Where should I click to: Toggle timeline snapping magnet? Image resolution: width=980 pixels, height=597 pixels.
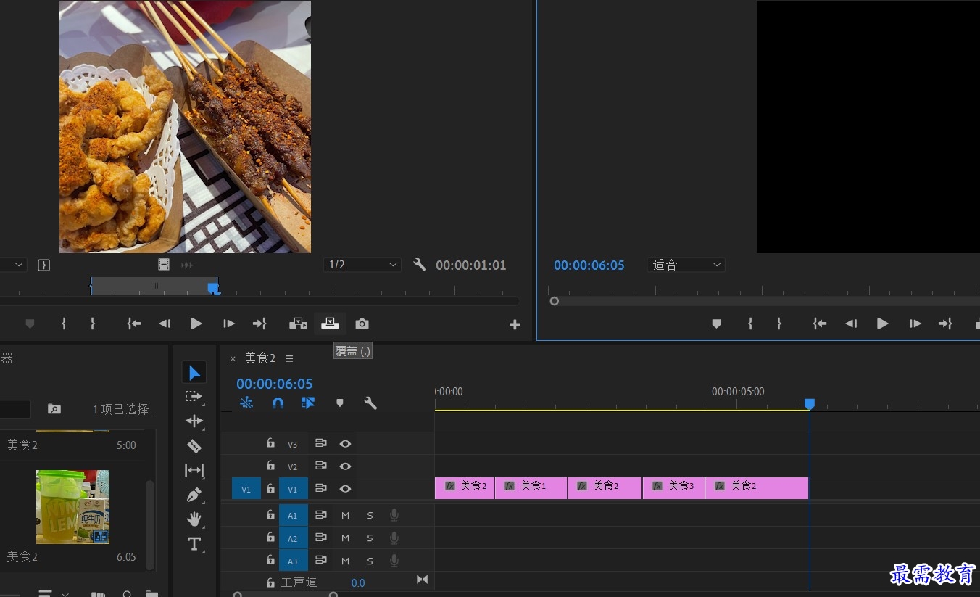coord(278,403)
